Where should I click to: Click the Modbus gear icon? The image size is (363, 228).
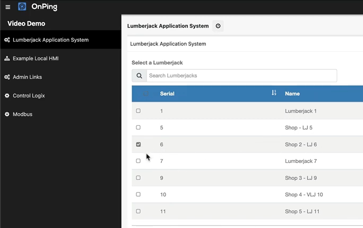7,114
